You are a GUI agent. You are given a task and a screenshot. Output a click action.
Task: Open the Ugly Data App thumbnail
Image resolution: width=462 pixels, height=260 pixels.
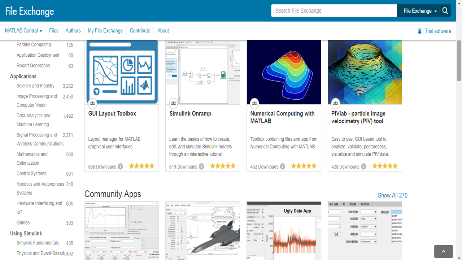coord(284,231)
